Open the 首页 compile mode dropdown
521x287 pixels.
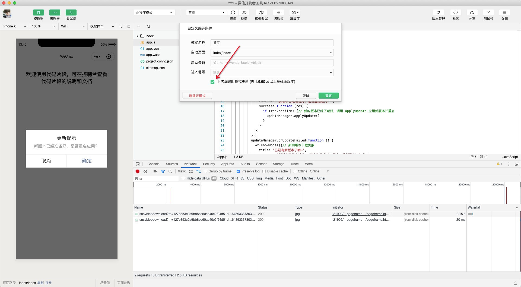[206, 12]
